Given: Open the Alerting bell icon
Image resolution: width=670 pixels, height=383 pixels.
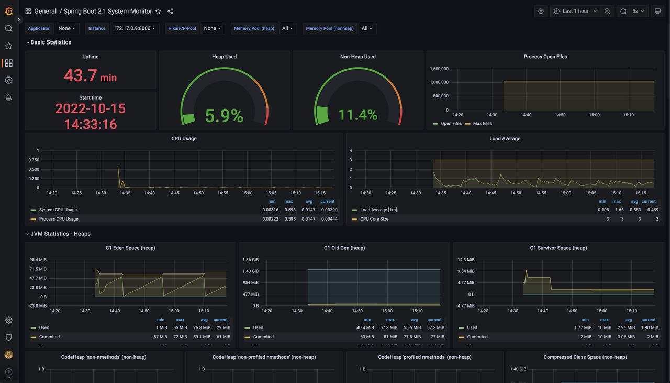Looking at the screenshot, I should click(8, 97).
